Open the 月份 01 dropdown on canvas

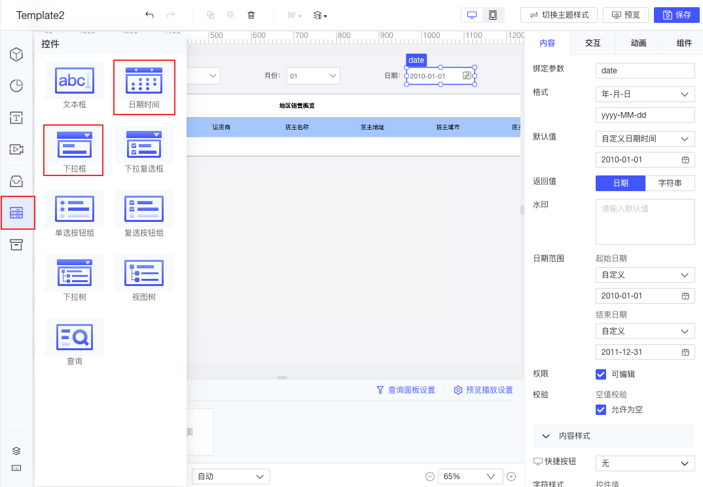point(314,76)
